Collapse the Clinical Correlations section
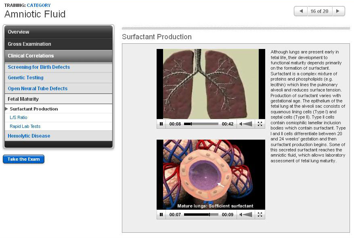Screen dimensions: 354x238 coord(58,56)
